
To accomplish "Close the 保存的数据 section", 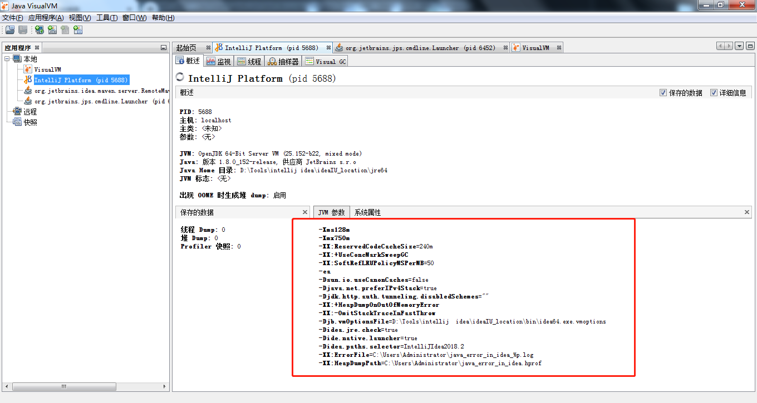I will (305, 212).
